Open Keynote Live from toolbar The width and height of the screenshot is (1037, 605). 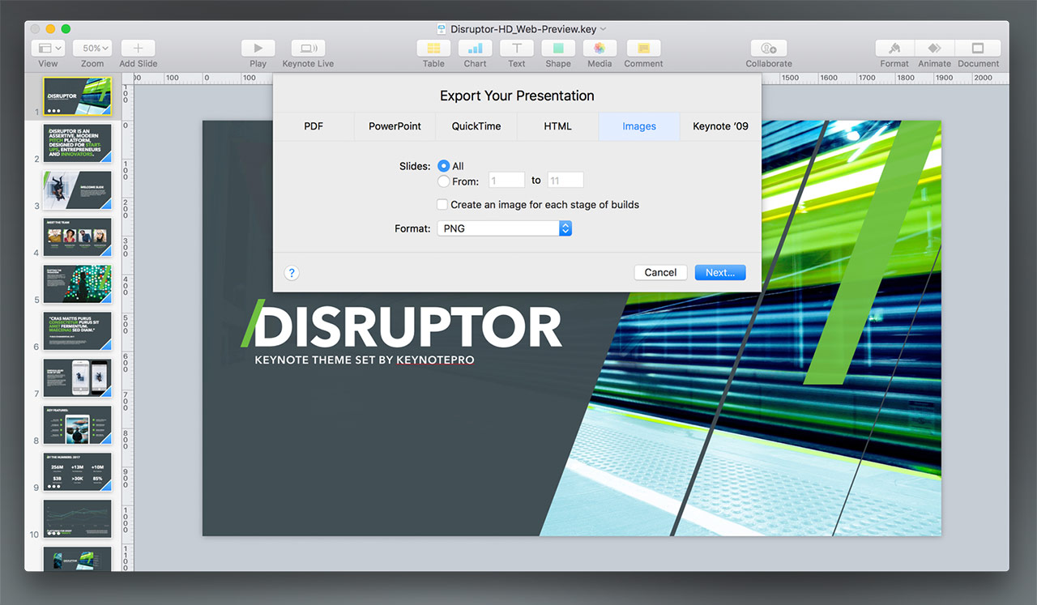(308, 49)
